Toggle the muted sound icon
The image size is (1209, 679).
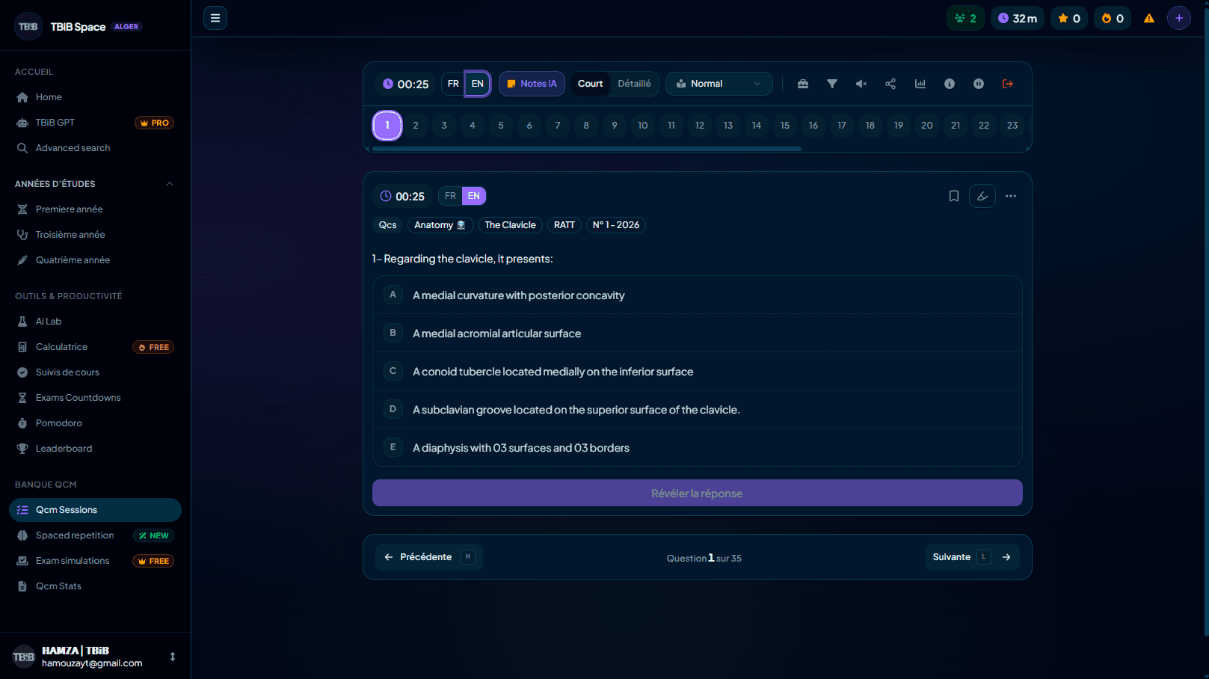click(861, 84)
